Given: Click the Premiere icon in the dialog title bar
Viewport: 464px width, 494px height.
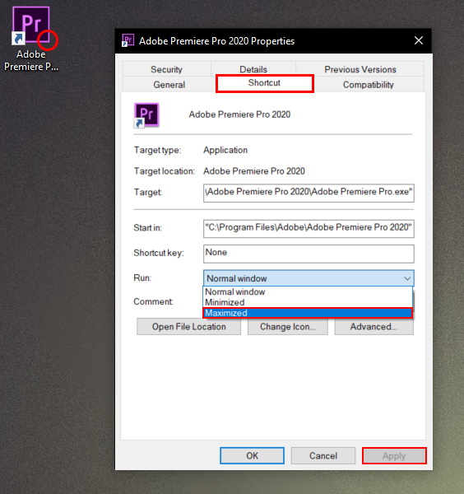Looking at the screenshot, I should pos(128,40).
